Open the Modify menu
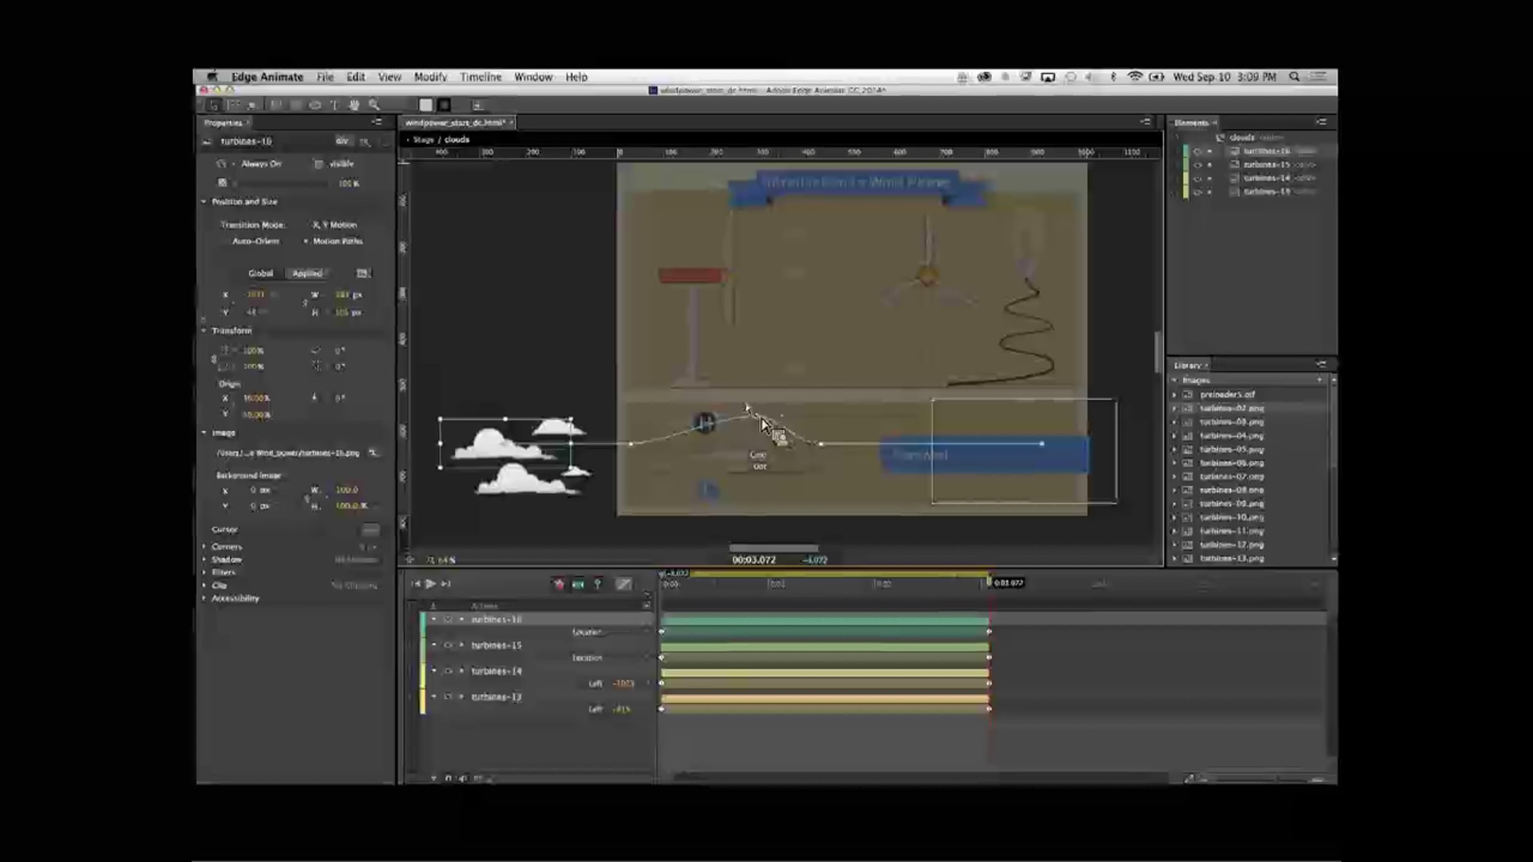Image resolution: width=1533 pixels, height=862 pixels. coord(430,77)
